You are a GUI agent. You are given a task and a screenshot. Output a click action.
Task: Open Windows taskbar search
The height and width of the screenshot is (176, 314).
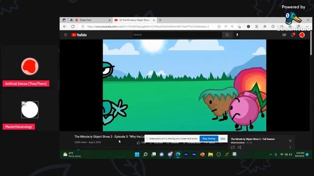(145, 154)
